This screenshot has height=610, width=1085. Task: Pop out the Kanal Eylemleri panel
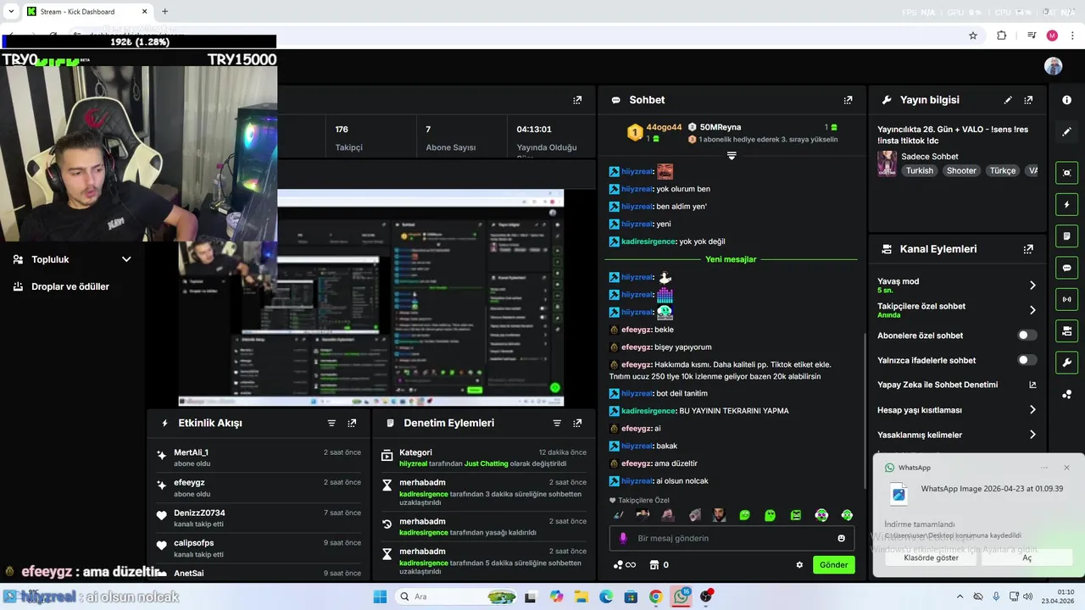click(1028, 249)
